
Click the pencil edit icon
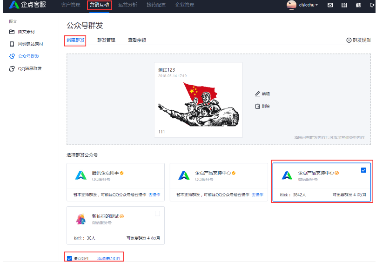point(257,94)
